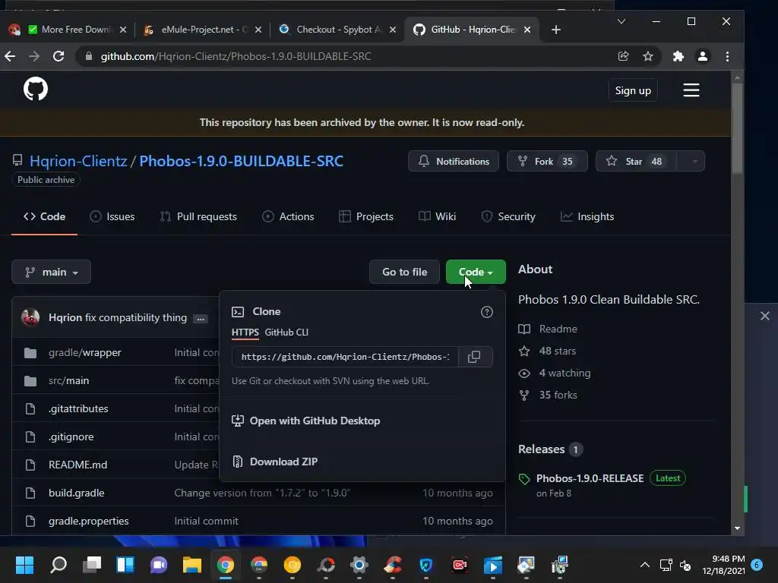Open the 48 stars link
Image resolution: width=778 pixels, height=583 pixels.
pyautogui.click(x=557, y=351)
